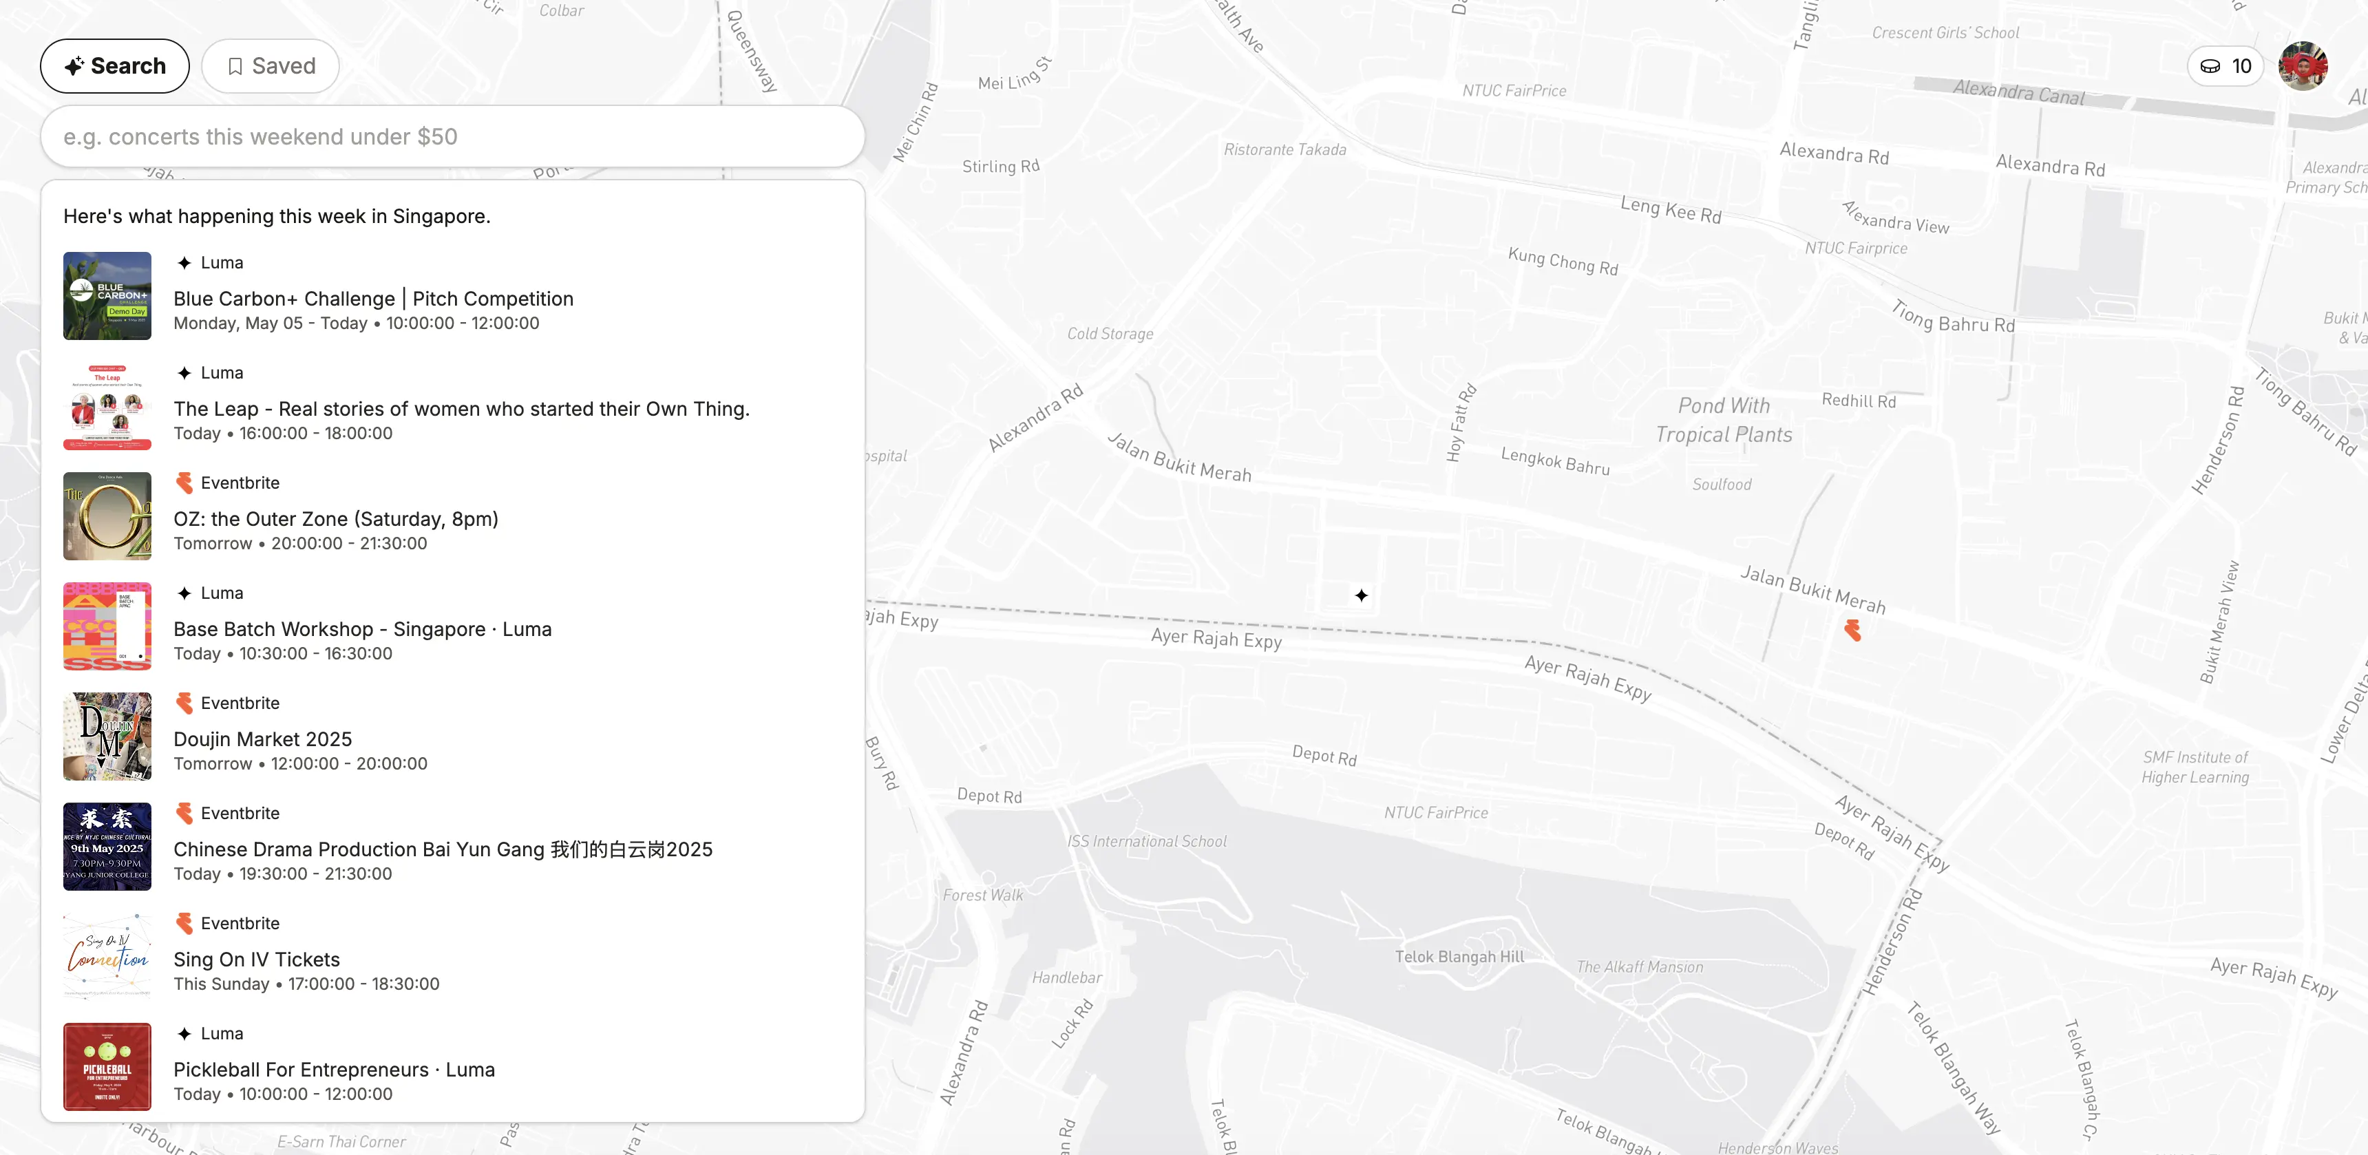Open The Leap event thumbnail
The height and width of the screenshot is (1155, 2368).
107,406
